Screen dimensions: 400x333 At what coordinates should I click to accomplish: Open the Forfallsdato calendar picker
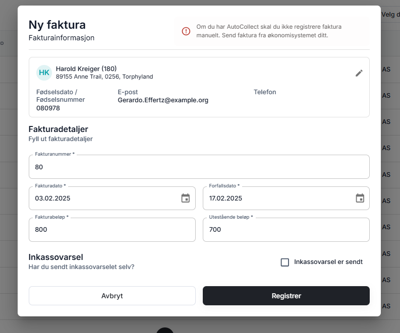pyautogui.click(x=360, y=198)
